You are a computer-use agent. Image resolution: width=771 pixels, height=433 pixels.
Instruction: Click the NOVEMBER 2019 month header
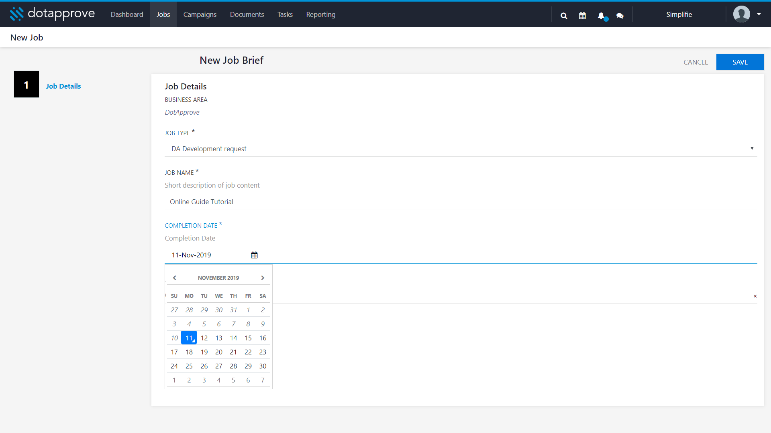218,278
